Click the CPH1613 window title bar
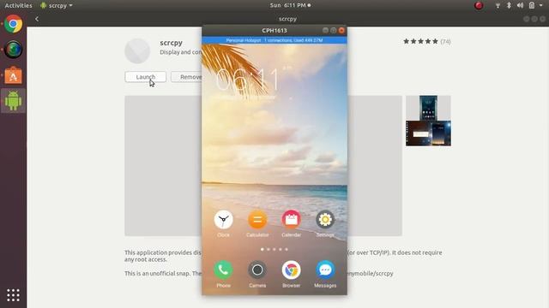The width and height of the screenshot is (549, 308). (x=274, y=31)
